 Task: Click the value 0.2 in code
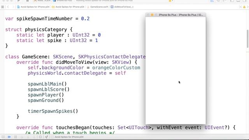[85, 19]
